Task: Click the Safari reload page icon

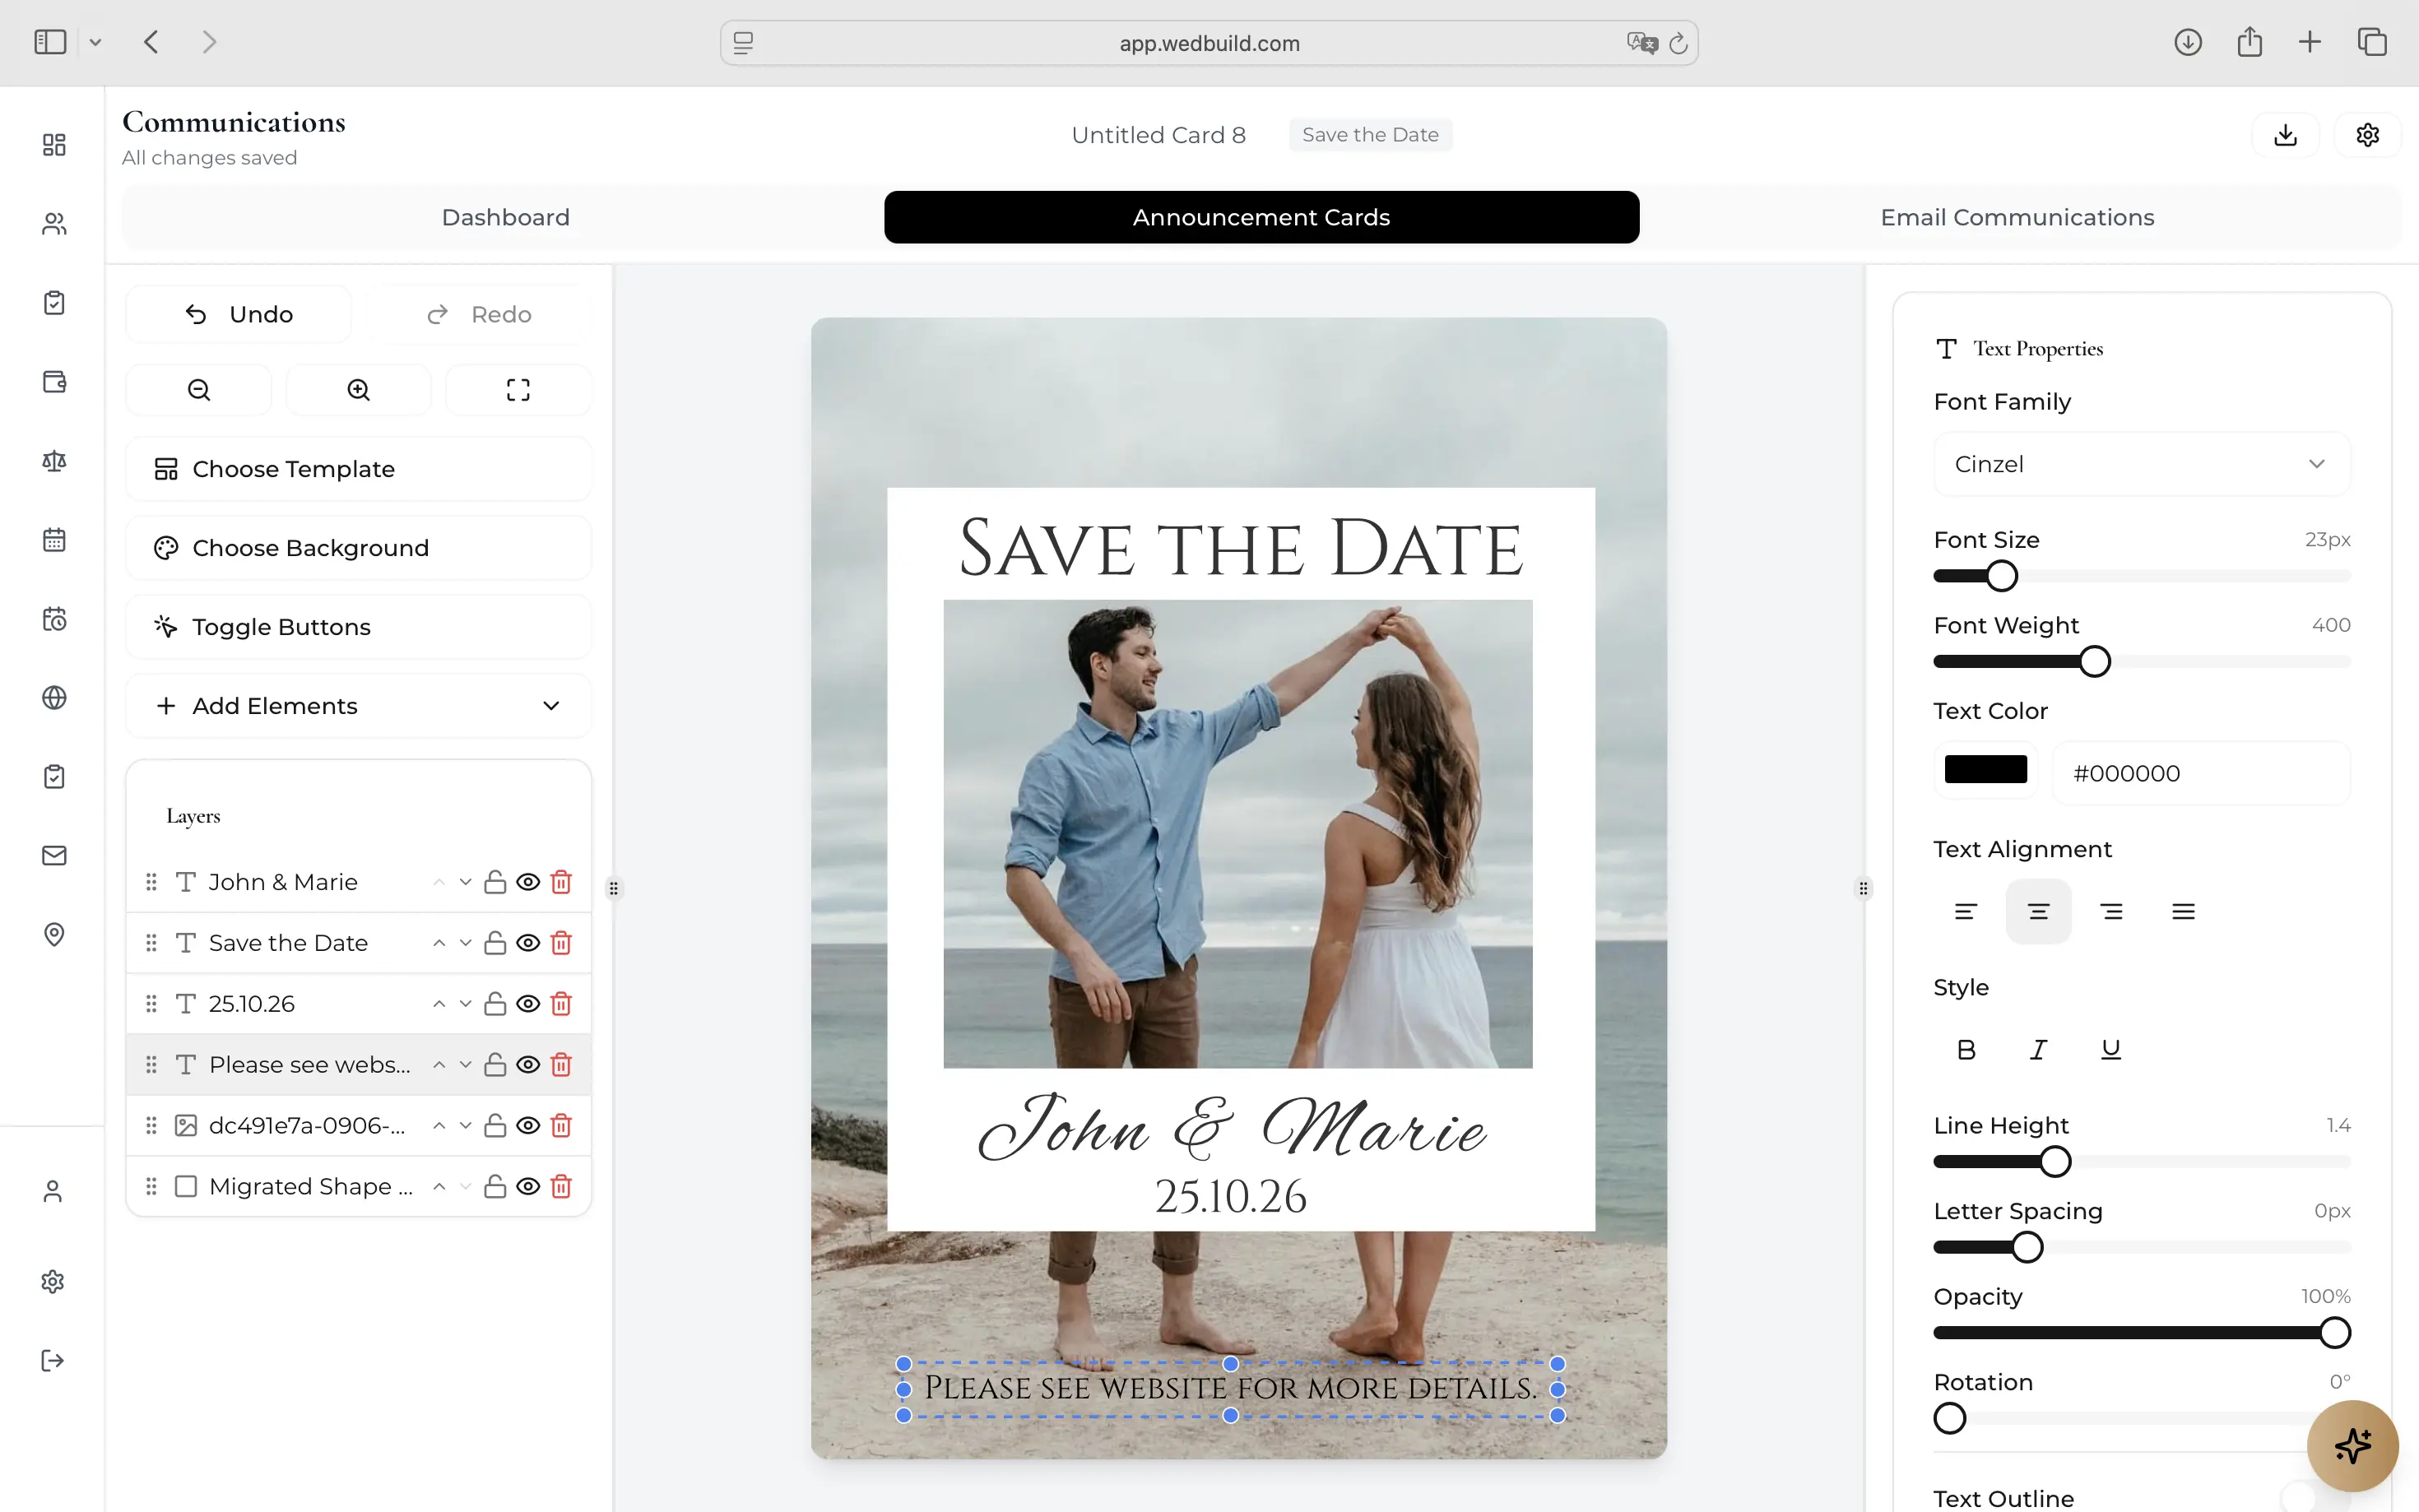Action: [x=1678, y=43]
